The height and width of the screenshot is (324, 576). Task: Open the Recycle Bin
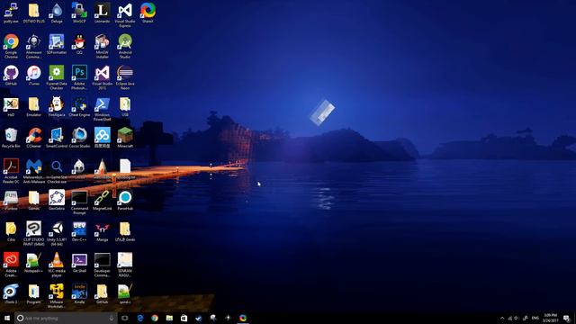coord(11,138)
